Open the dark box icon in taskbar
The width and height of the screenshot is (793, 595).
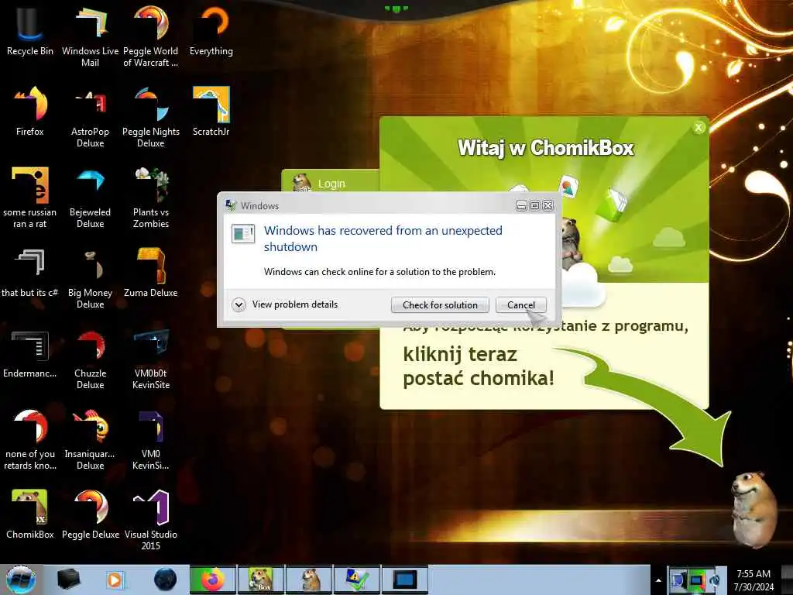pos(68,580)
